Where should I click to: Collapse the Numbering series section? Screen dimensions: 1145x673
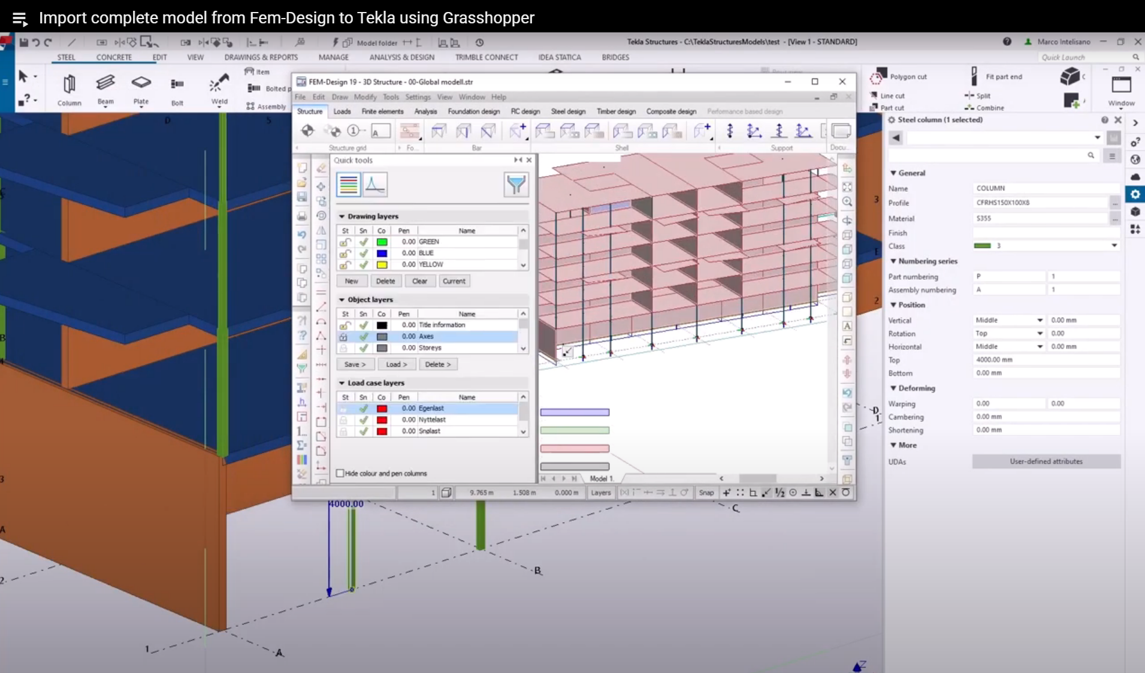pos(893,261)
